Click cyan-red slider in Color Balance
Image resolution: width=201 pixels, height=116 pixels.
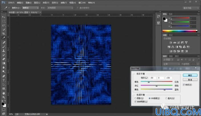157,82
